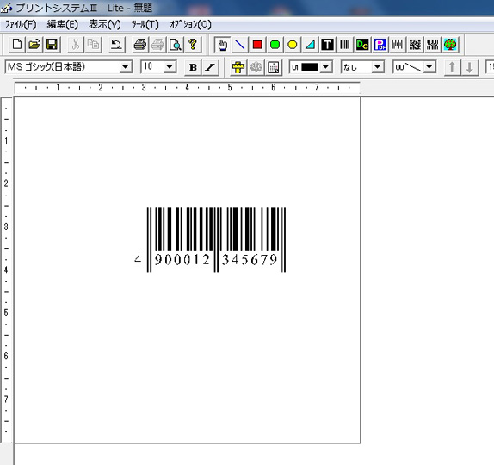
Task: Select the green rounded rectangle tool
Action: pos(275,45)
